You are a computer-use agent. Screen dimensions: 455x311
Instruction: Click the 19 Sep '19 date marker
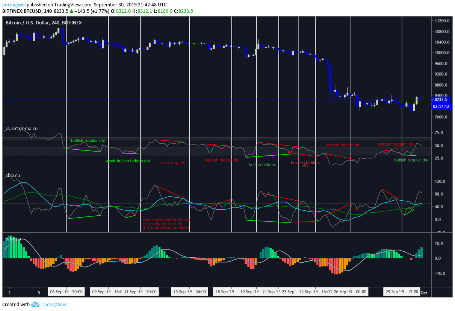pyautogui.click(x=249, y=292)
